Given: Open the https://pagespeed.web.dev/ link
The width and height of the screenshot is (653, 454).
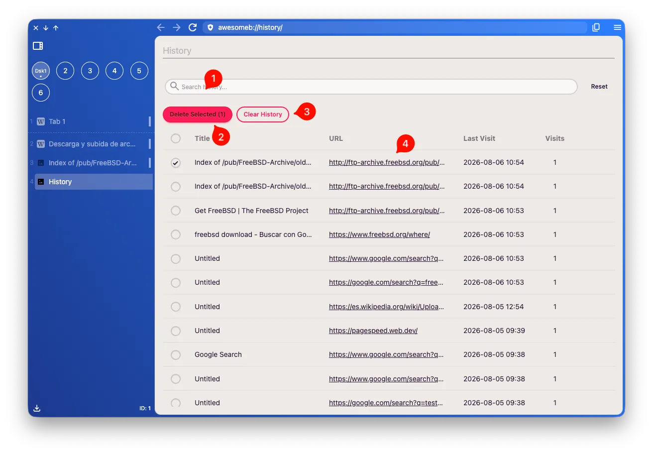Looking at the screenshot, I should click(x=373, y=331).
